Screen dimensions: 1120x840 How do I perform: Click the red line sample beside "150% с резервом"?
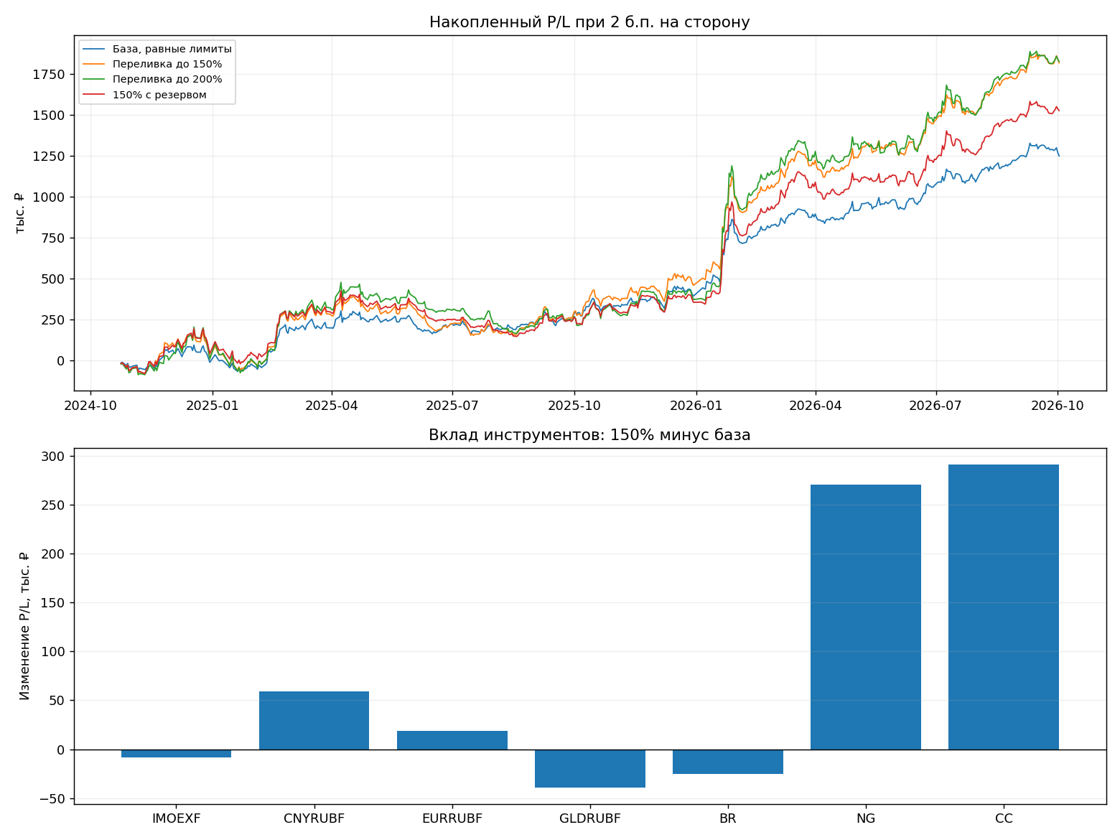tap(94, 95)
